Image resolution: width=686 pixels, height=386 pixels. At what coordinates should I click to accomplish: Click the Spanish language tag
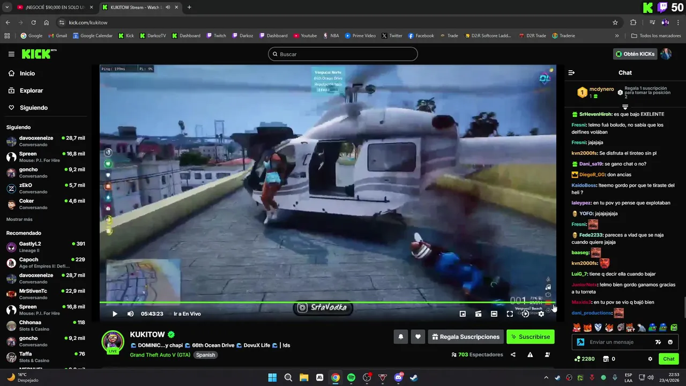coord(205,355)
